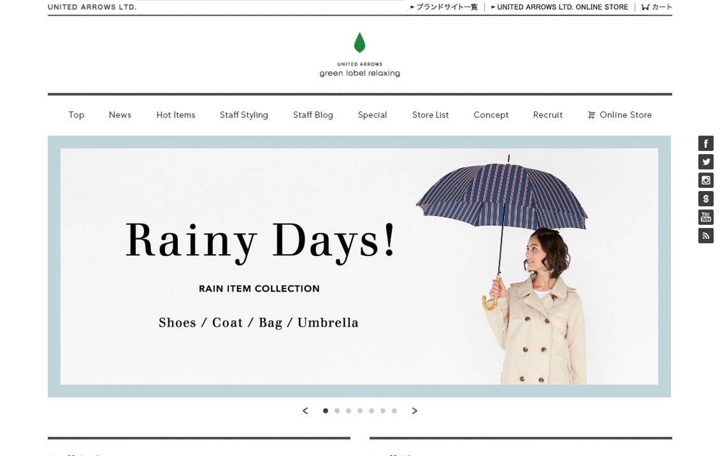Open the RSS feed icon
720x456 pixels.
point(706,236)
